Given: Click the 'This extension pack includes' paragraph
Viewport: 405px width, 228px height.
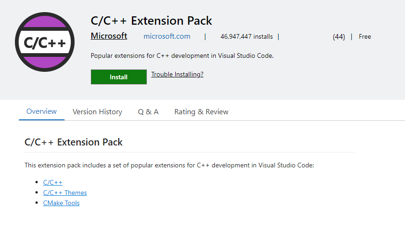Looking at the screenshot, I should click(169, 165).
